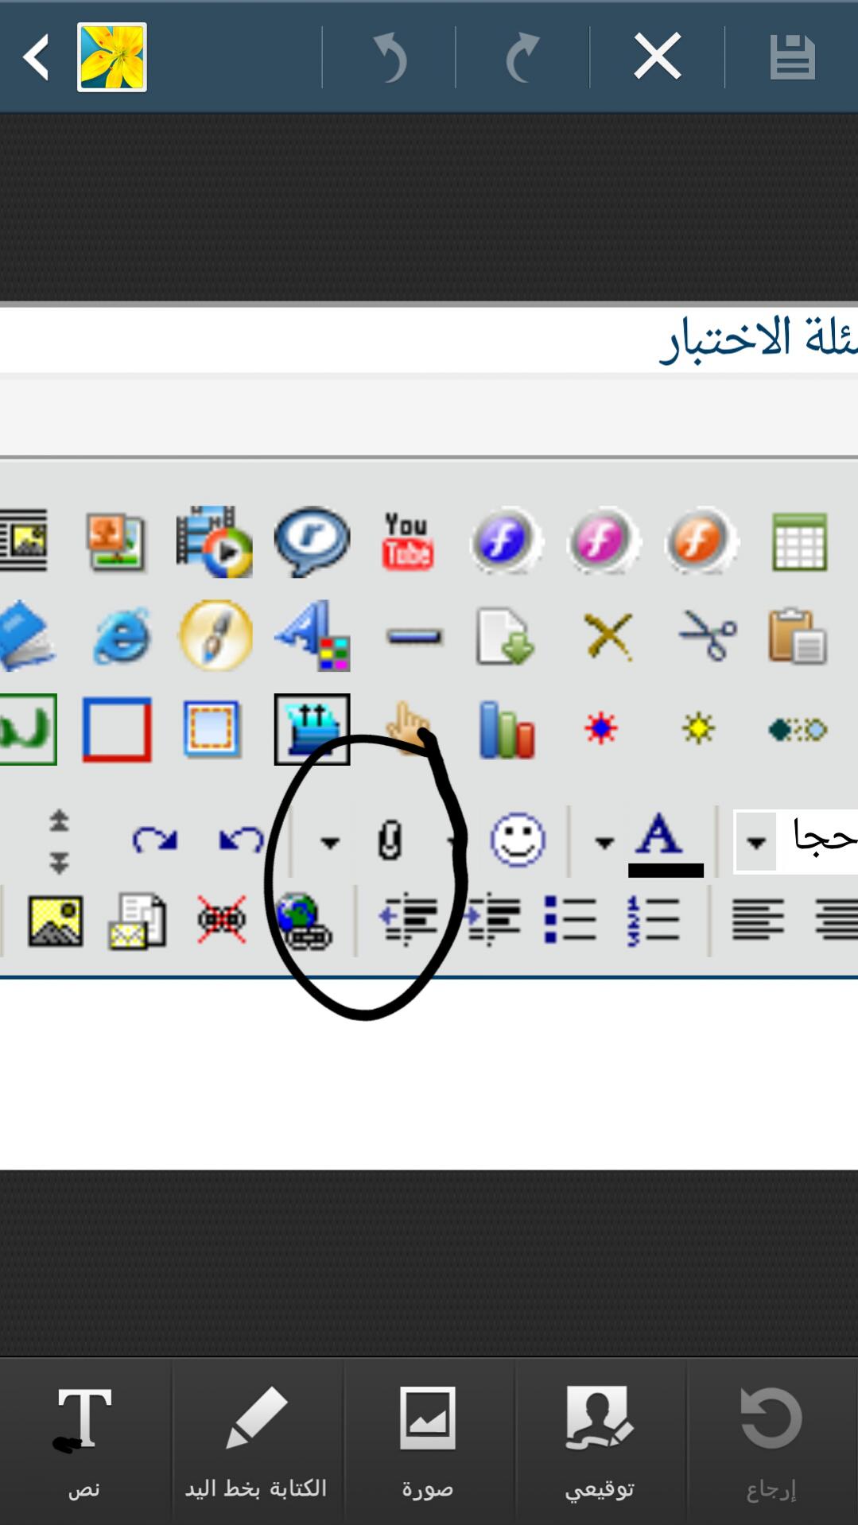Toggle the numbered list button
The height and width of the screenshot is (1525, 858).
pyautogui.click(x=653, y=920)
